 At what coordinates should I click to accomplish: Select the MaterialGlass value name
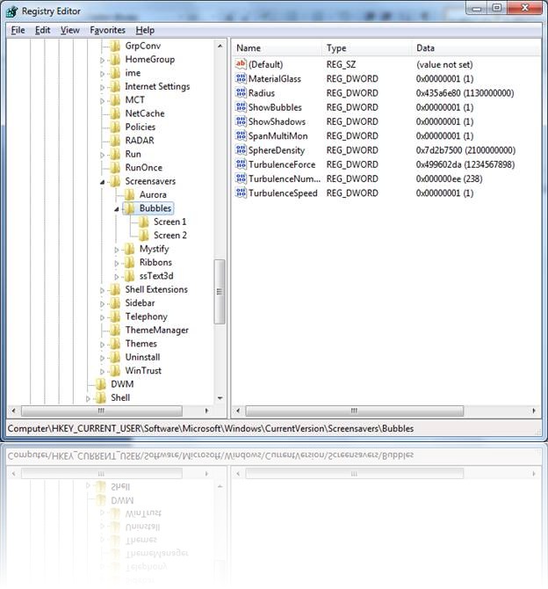(274, 78)
